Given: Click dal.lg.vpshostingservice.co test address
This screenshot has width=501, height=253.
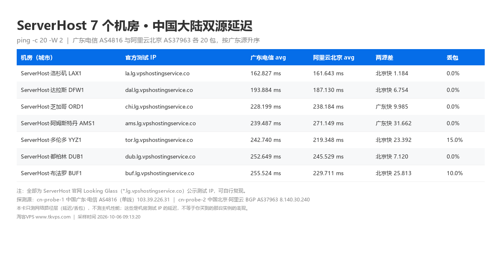Looking at the screenshot, I should click(x=159, y=90).
